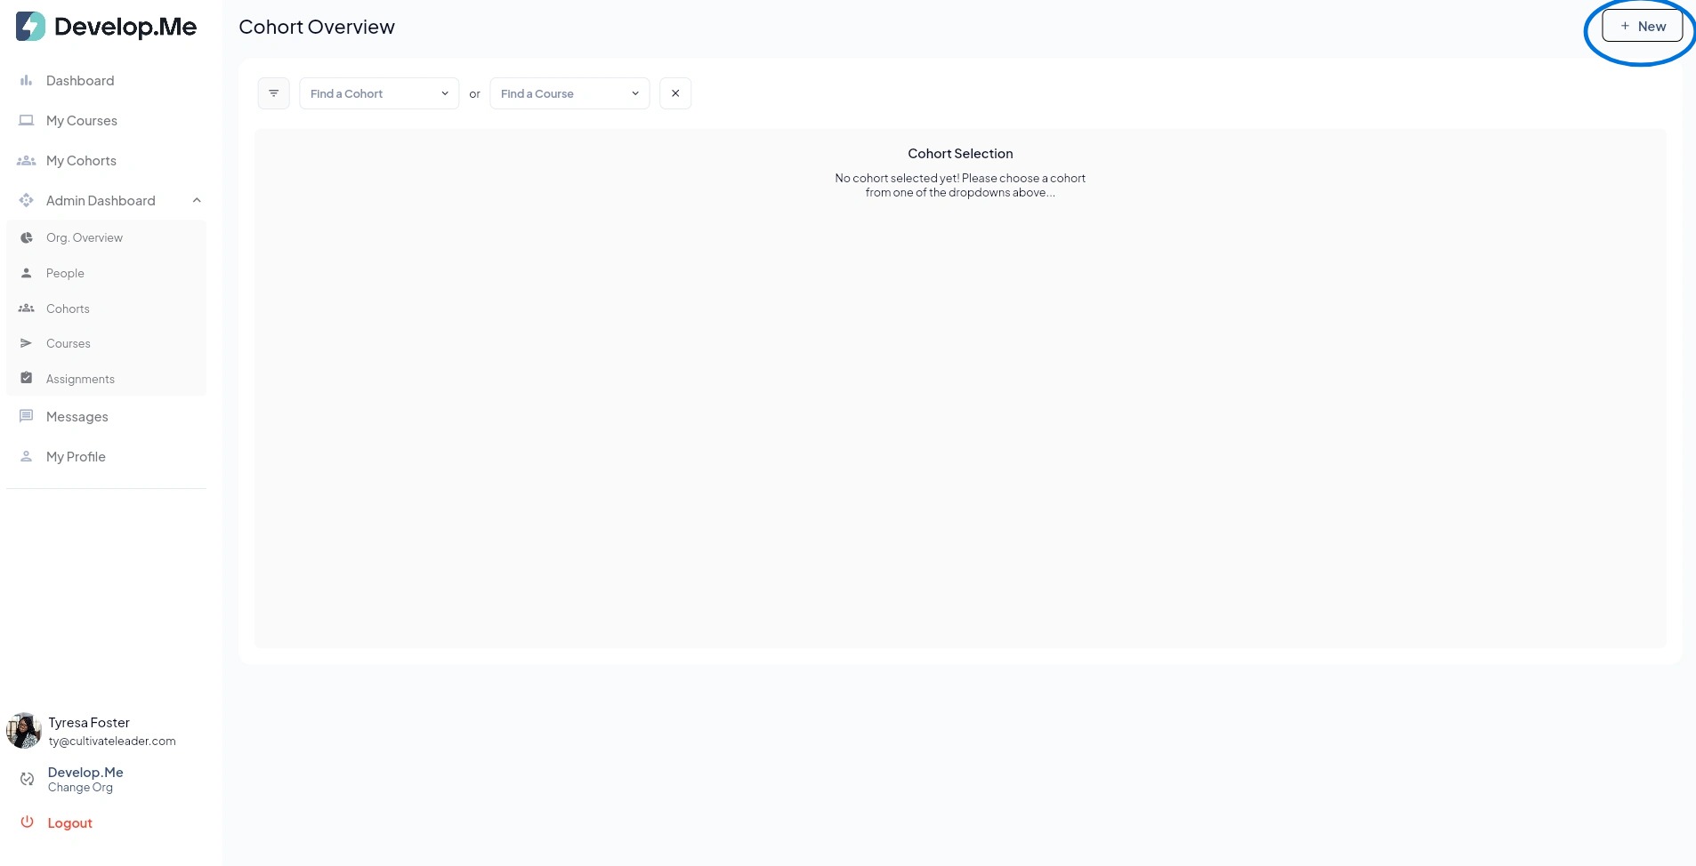
Task: Click the filter icon beside Find a Cohort
Action: (273, 93)
